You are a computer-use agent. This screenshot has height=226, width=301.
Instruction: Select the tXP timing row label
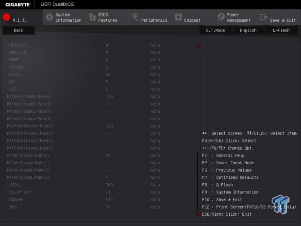tap(11, 82)
